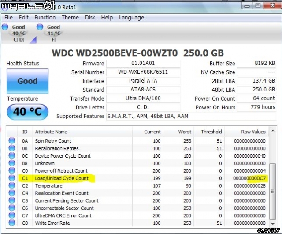Image resolution: width=282 pixels, height=234 pixels.
Task: Select the UltraDMA CRC Error Count row text
Action: (63, 215)
